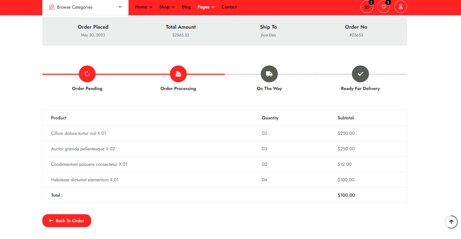Click the On The Way truck icon
The height and width of the screenshot is (239, 461).
[x=269, y=74]
